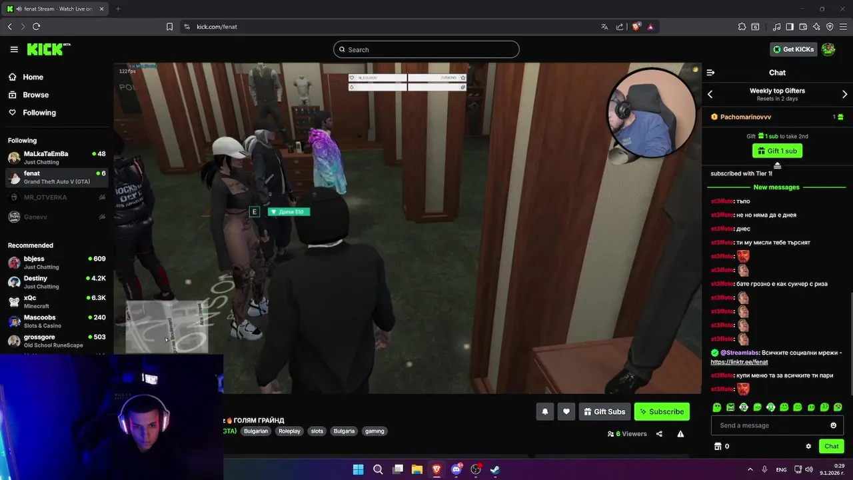Insert the last green emote in row
853x480 pixels.
[838, 407]
